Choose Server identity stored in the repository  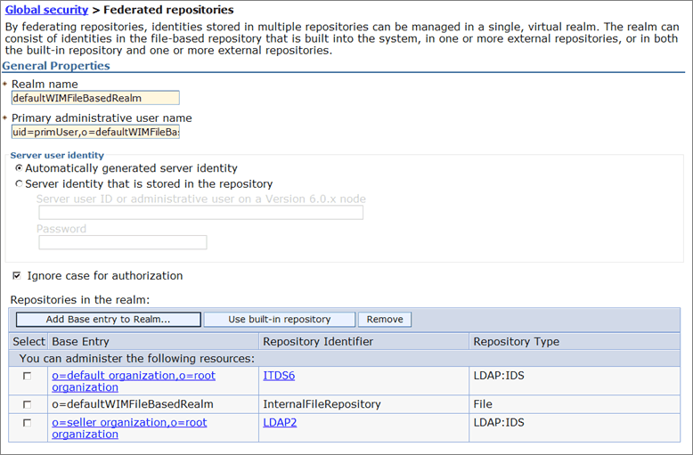[x=19, y=183]
